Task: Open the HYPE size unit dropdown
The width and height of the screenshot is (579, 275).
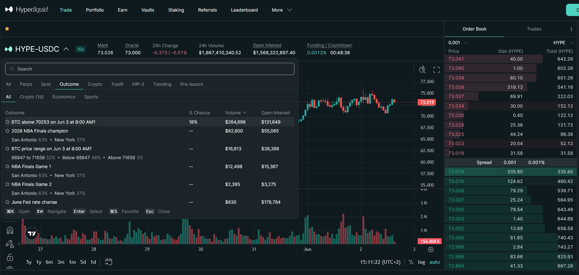Action: click(x=563, y=42)
